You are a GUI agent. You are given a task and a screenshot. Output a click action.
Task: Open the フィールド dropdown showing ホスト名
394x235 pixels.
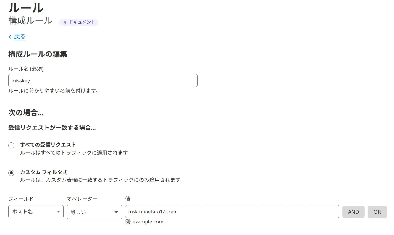(x=36, y=212)
